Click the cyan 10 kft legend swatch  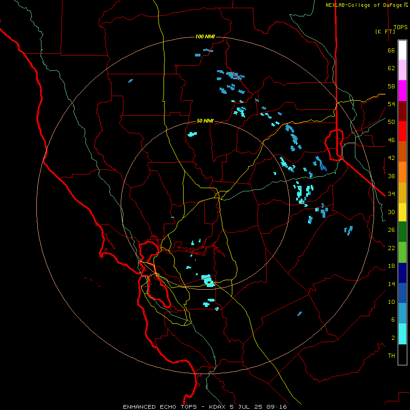point(402,334)
